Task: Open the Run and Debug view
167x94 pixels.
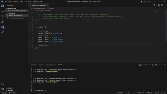Action: (x=3, y=21)
